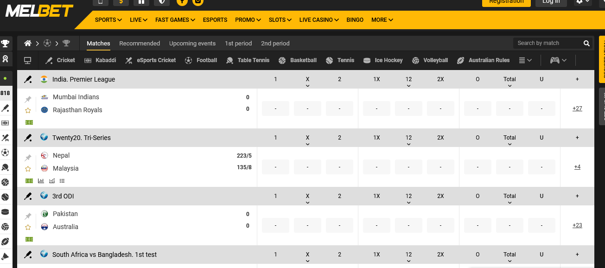Favourite the Pakistan vs Australia match with the star
This screenshot has width=605, height=268.
pos(28,227)
